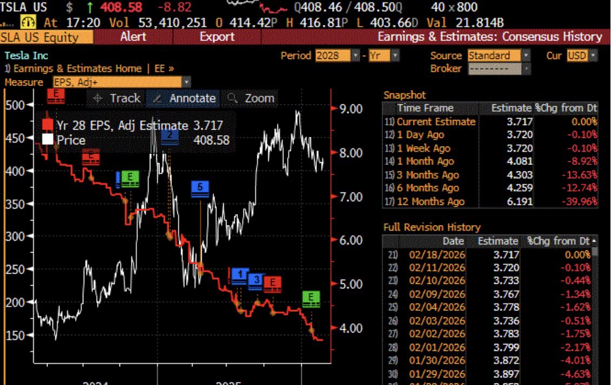Click the blue marker labeled 3
611x385 pixels.
click(256, 281)
